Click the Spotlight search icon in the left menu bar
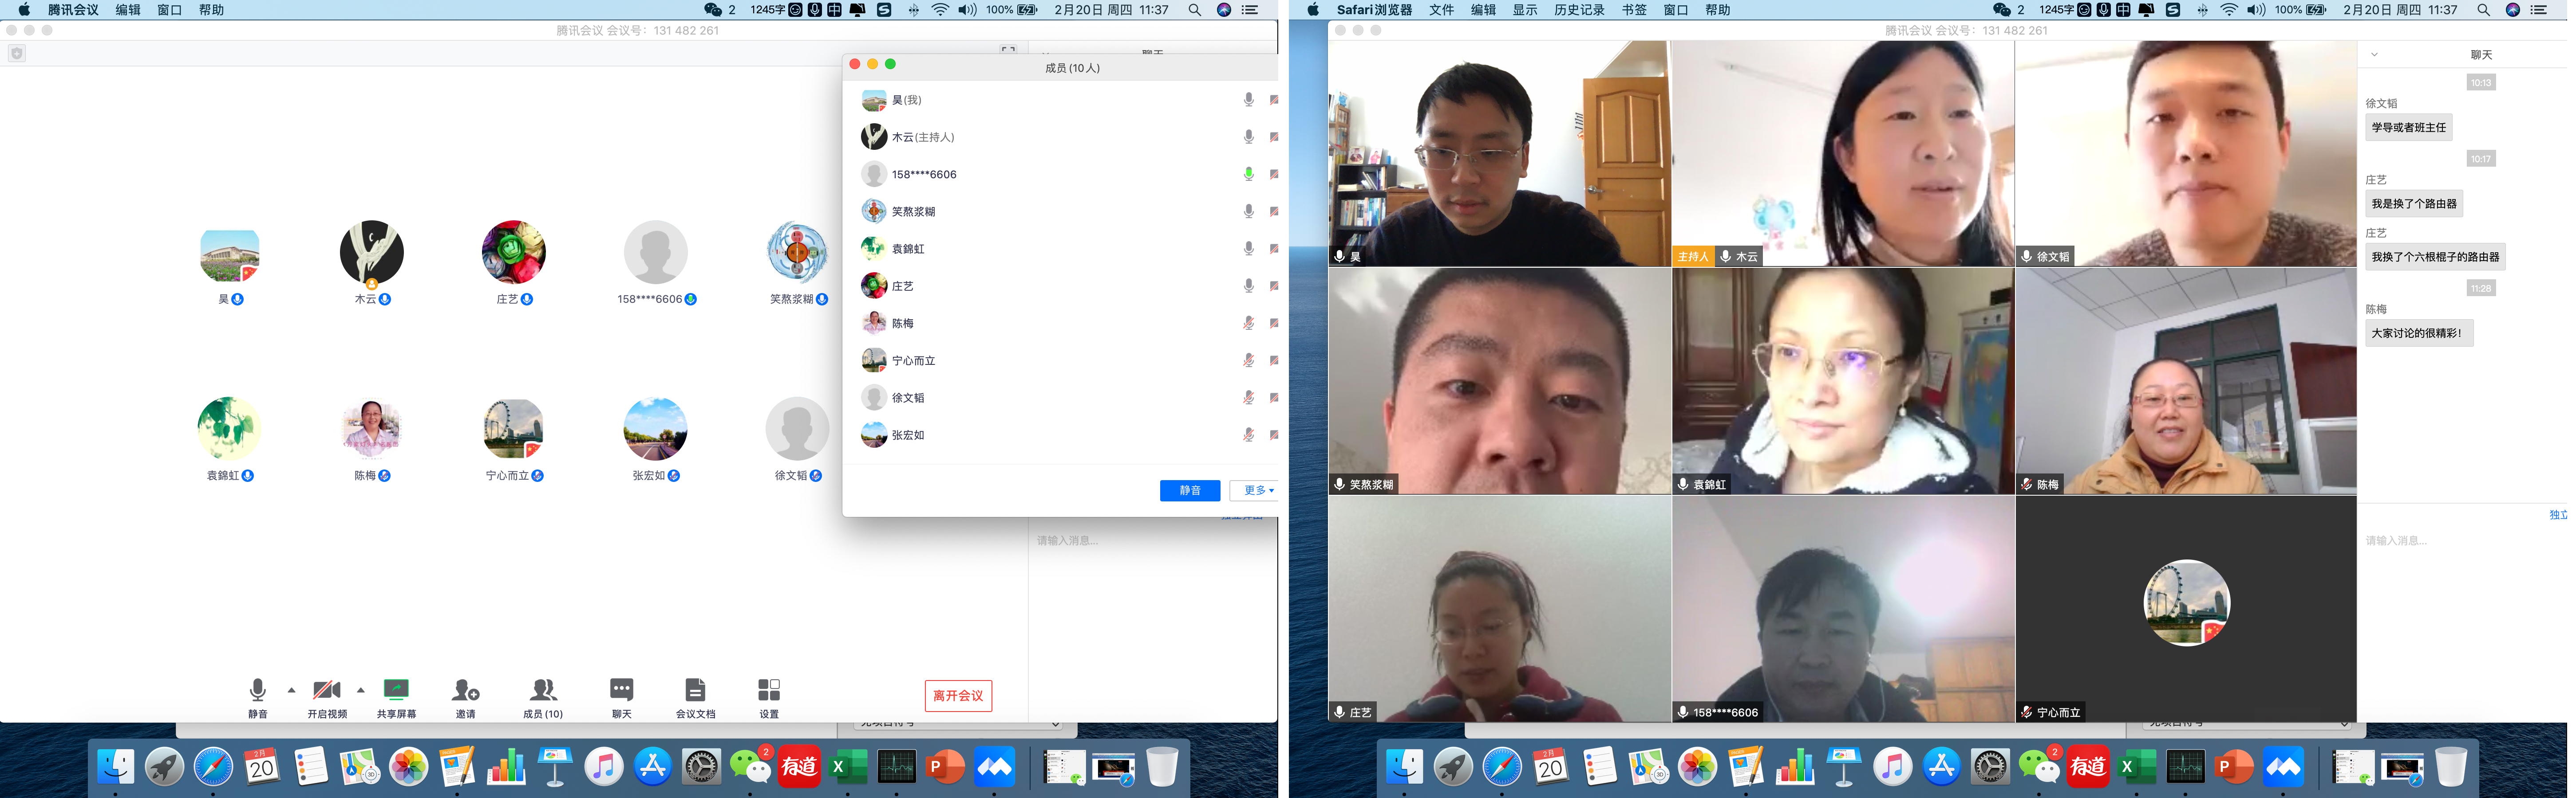The image size is (2576, 798). [x=1194, y=10]
